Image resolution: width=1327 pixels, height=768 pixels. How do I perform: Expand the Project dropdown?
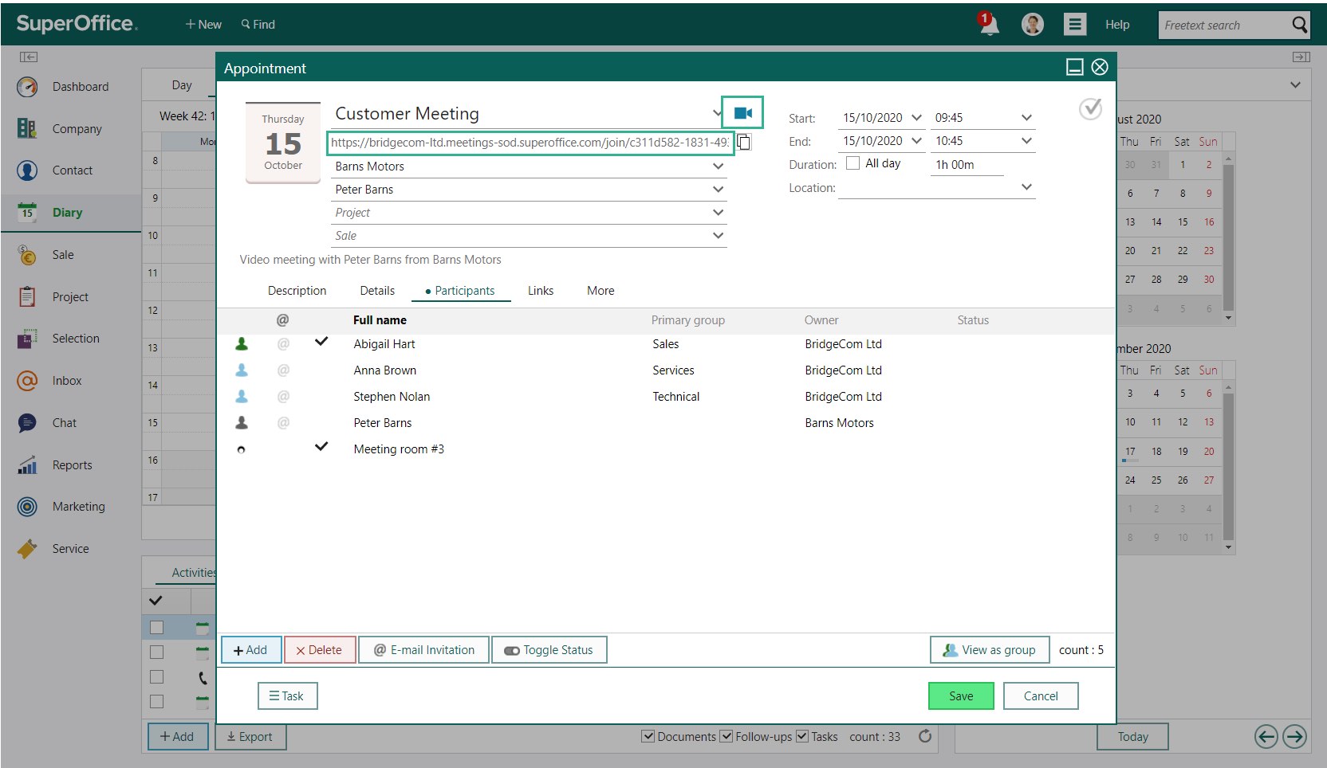(719, 213)
